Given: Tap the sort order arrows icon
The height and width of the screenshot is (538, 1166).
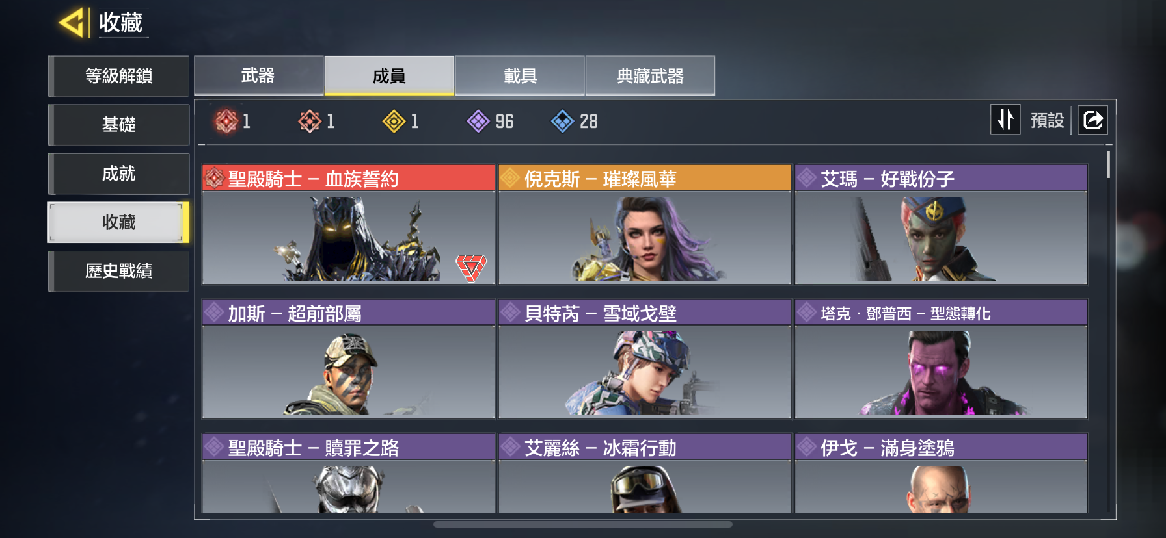Looking at the screenshot, I should [1005, 120].
